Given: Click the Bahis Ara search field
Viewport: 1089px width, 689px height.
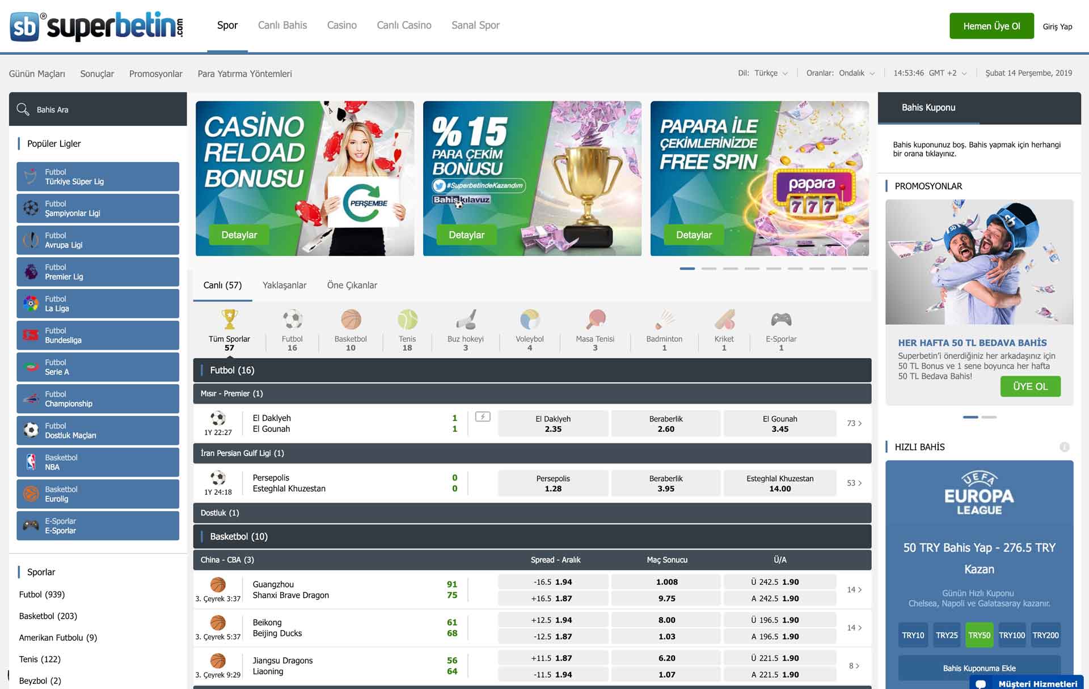Looking at the screenshot, I should point(98,109).
